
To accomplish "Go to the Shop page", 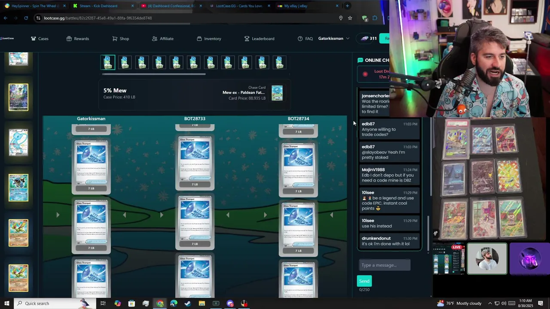I will click(121, 39).
